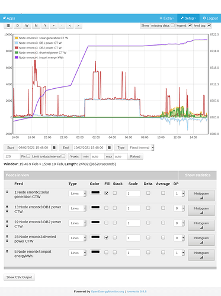Open Histogram for DB2 power feed
The image size is (221, 296).
[x=201, y=225]
